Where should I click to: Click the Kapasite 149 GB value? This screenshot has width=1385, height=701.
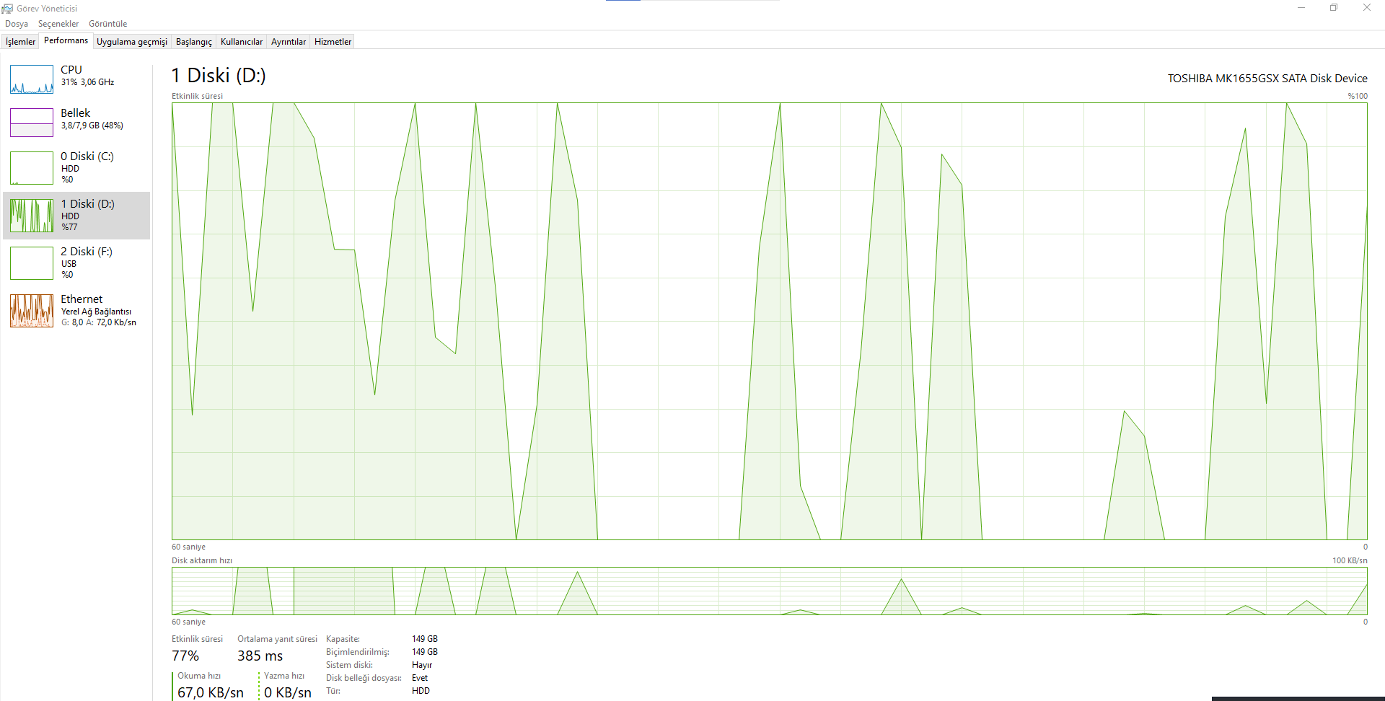(x=425, y=639)
